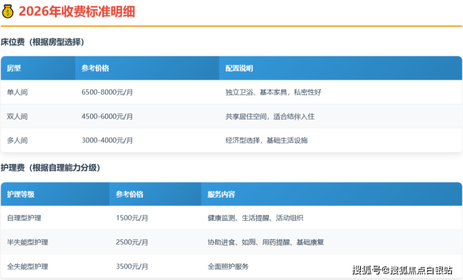Click the 6500-8000元/月 price cell
Viewport: 463px width, 280px height.
[107, 92]
